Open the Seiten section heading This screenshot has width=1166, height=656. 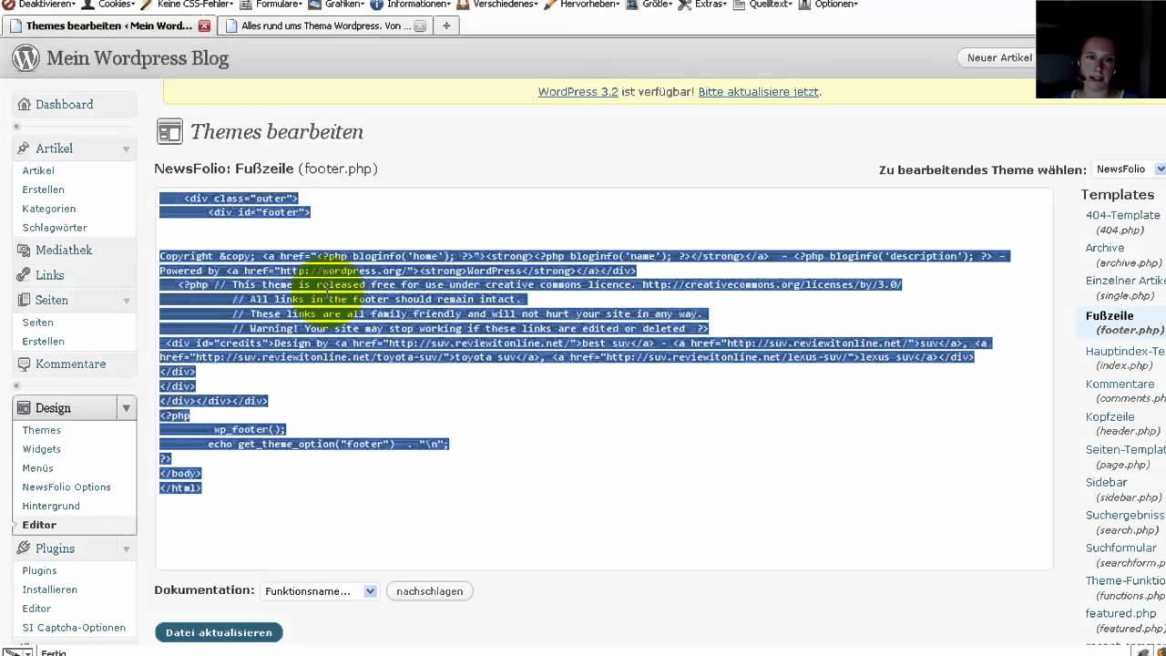(52, 300)
